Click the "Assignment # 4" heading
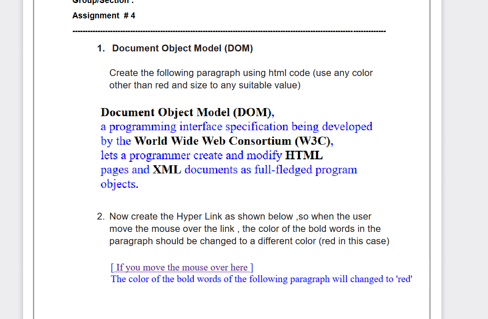The width and height of the screenshot is (488, 319). coord(104,15)
